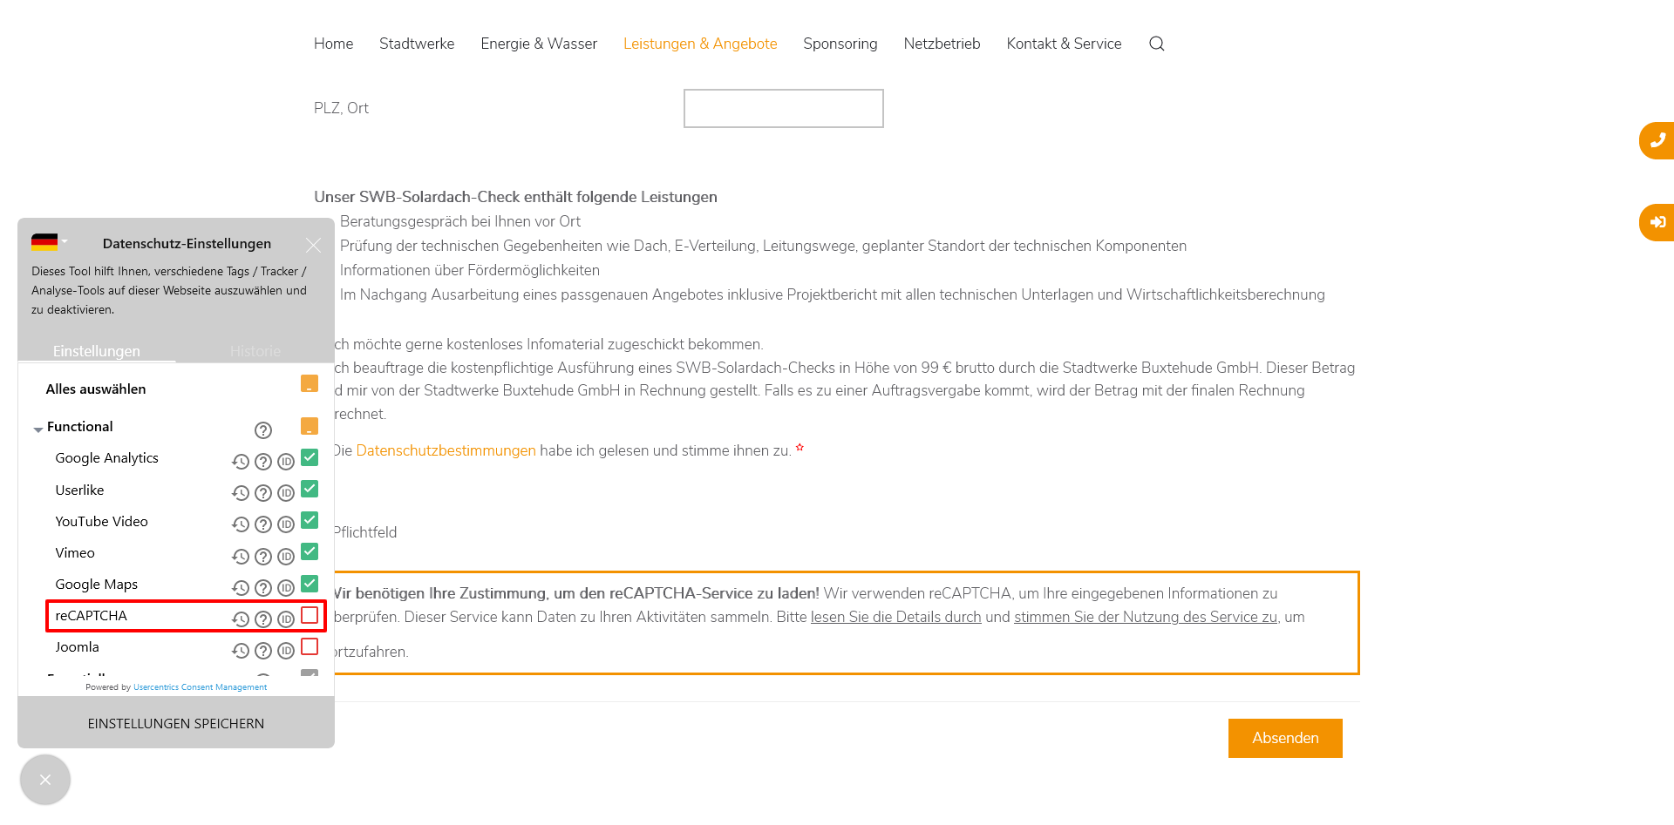The width and height of the screenshot is (1674, 825).
Task: Click Google Maps ID icon
Action: pos(286,588)
